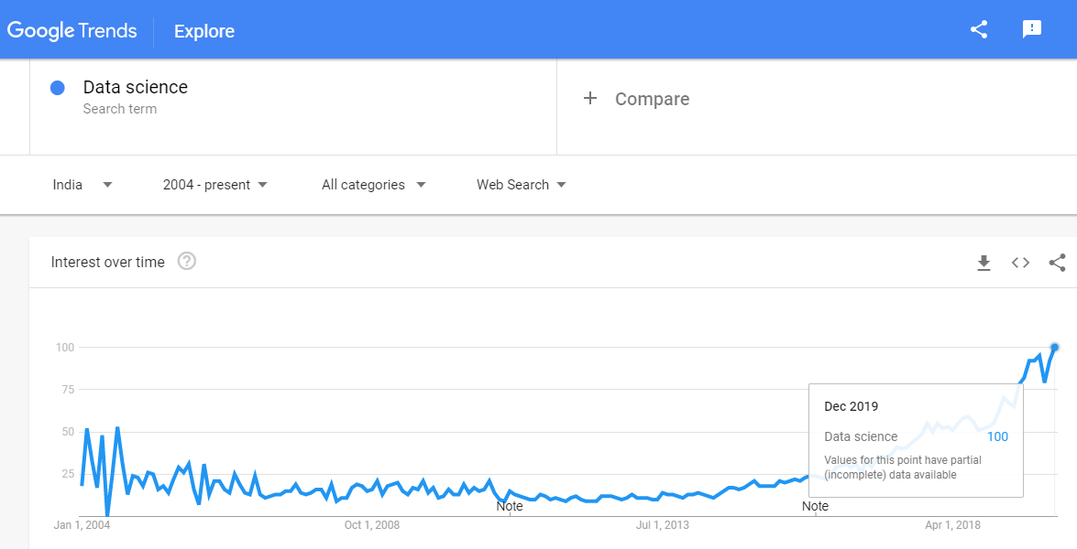The width and height of the screenshot is (1077, 549).
Task: Open the send feedback icon in header
Action: [1032, 29]
